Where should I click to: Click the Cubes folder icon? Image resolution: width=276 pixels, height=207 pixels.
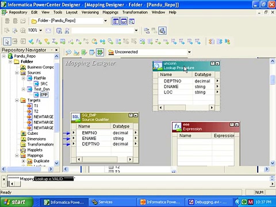23,133
